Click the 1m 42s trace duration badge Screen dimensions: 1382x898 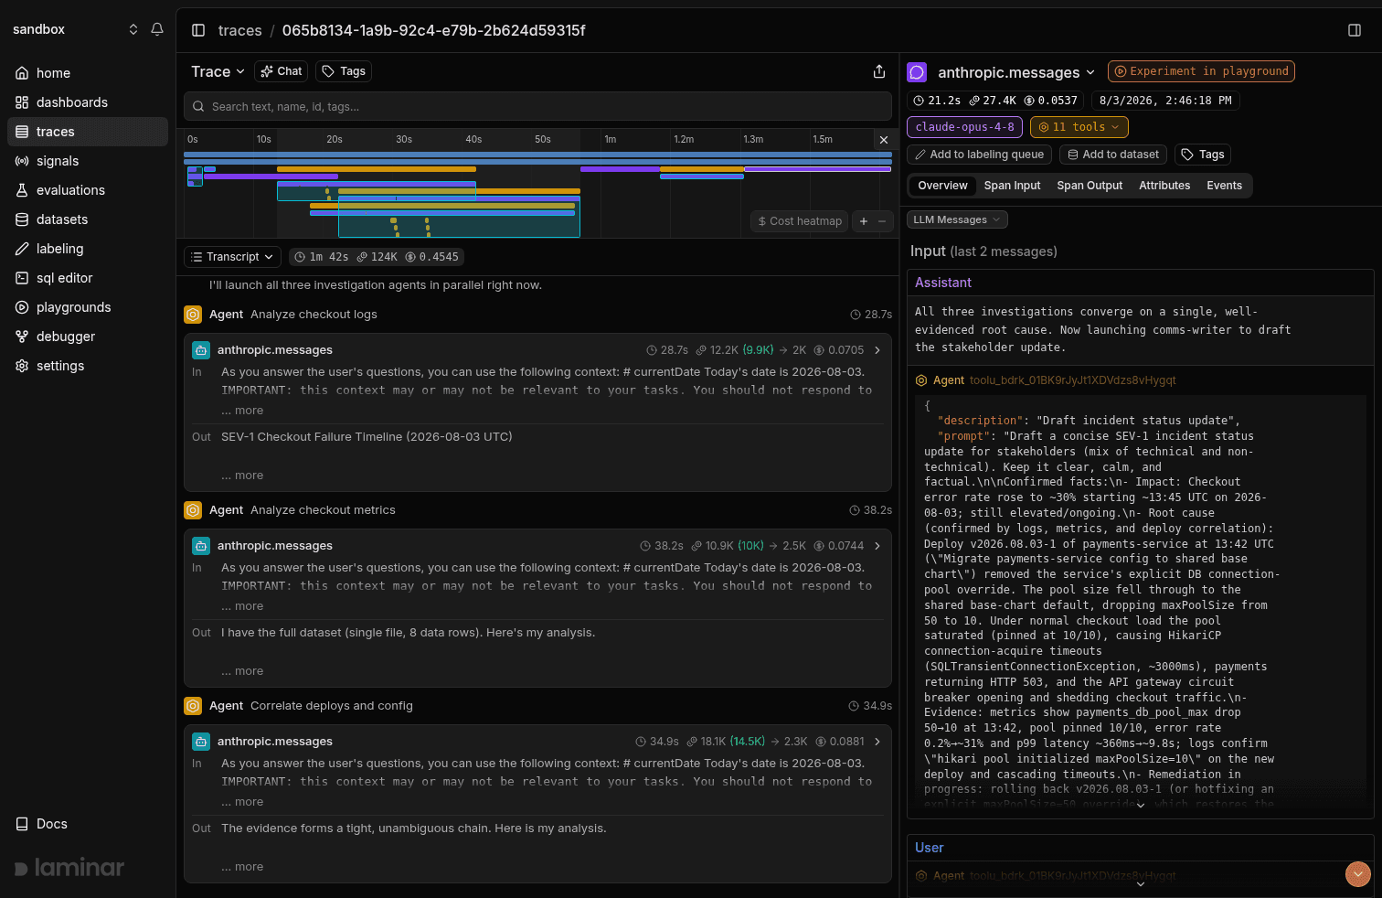tap(321, 257)
